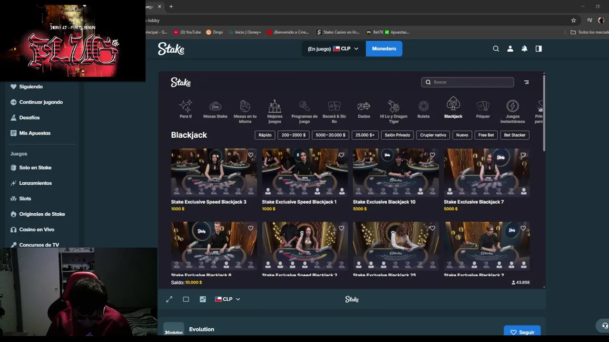The height and width of the screenshot is (342, 609).
Task: Open live support headset icon
Action: (604, 326)
